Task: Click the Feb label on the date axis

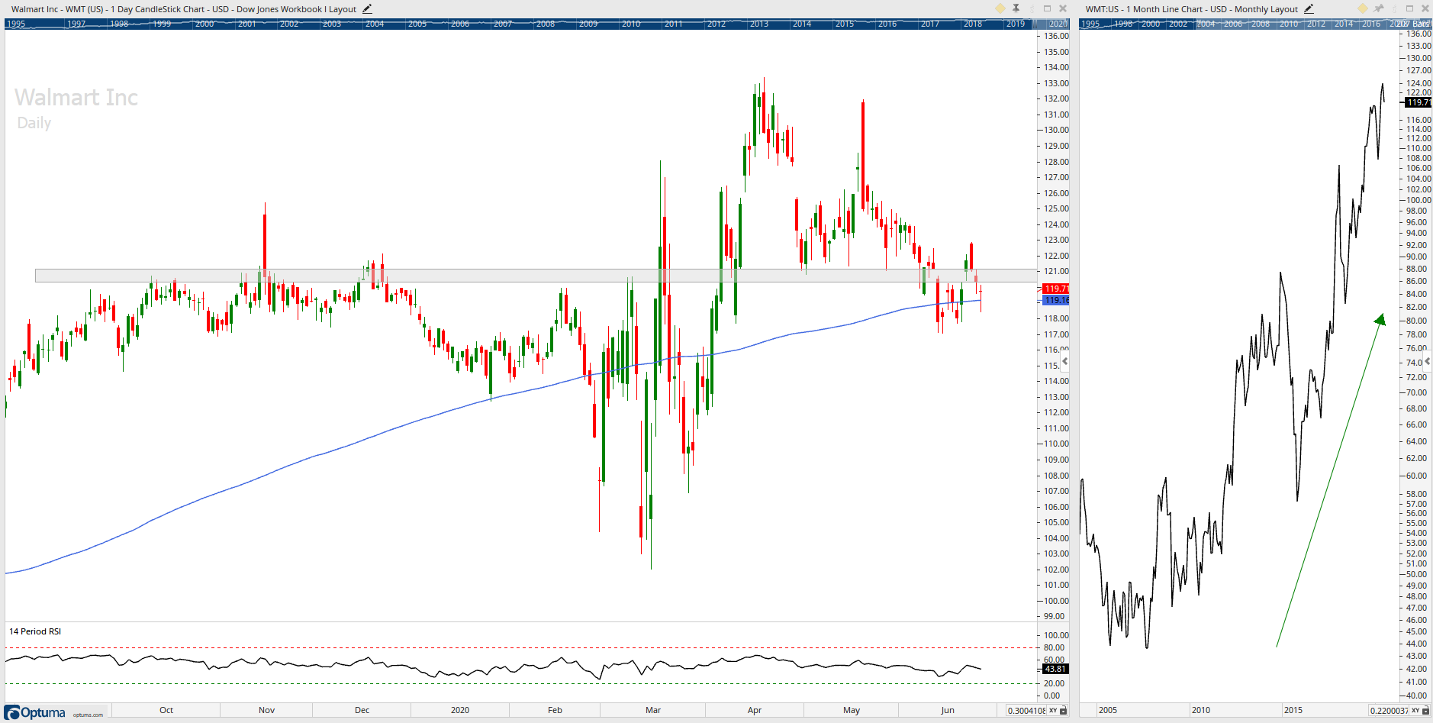Action: pyautogui.click(x=555, y=710)
